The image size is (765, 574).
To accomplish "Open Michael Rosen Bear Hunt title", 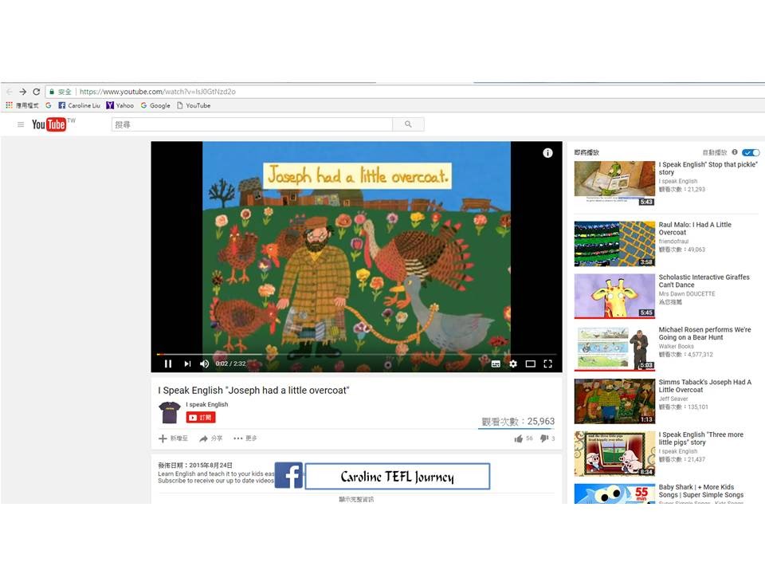I will (x=705, y=333).
